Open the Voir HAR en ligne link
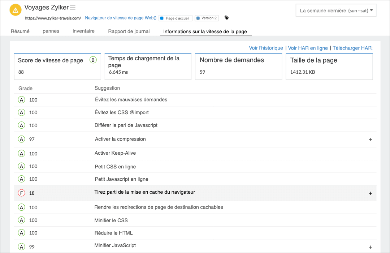 (x=308, y=48)
